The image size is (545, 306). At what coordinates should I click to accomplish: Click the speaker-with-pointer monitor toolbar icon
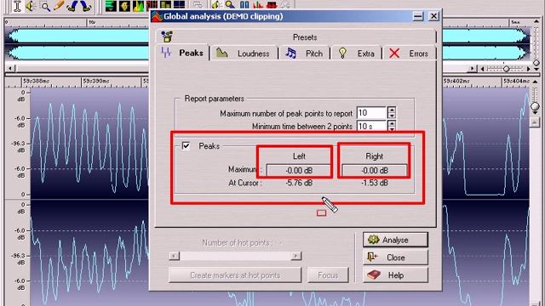(x=216, y=4)
